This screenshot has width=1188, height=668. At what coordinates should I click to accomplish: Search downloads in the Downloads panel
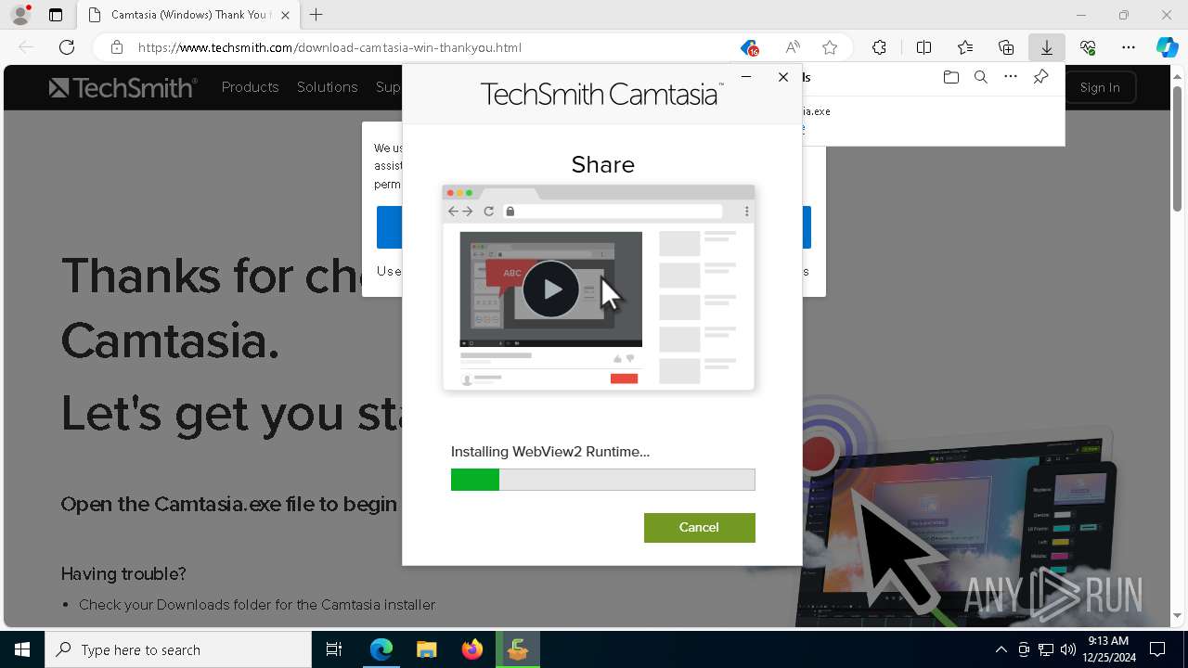pyautogui.click(x=980, y=77)
